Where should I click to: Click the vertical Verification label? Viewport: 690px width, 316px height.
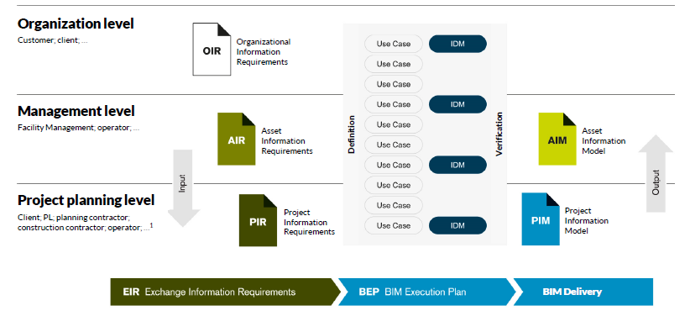click(499, 134)
